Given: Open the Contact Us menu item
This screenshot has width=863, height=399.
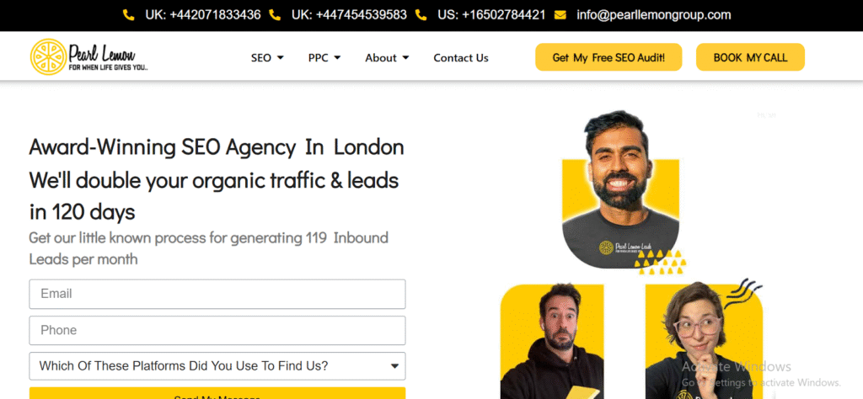Looking at the screenshot, I should (x=461, y=58).
